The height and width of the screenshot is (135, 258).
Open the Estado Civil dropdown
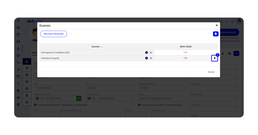pyautogui.click(x=214, y=98)
